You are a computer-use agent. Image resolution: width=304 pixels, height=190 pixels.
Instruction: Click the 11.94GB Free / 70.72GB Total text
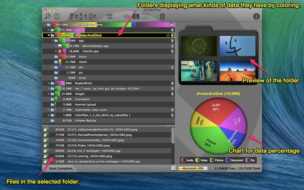click(237, 168)
